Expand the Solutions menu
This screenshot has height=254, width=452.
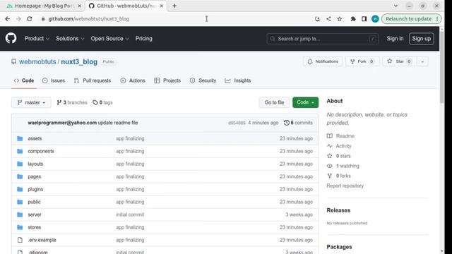70,39
